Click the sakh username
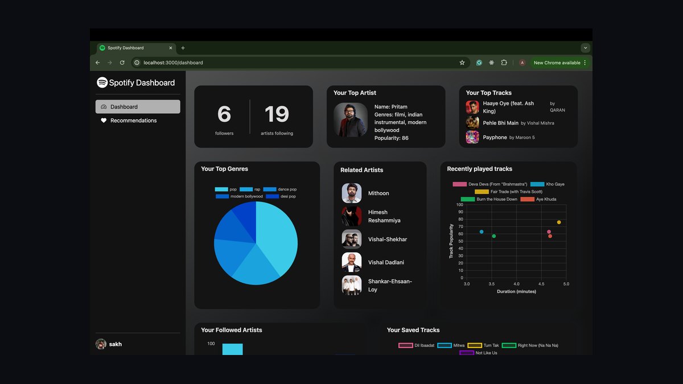Viewport: 683px width, 384px height. 116,344
